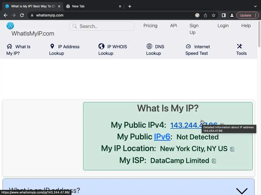Click the DNS globe icon
Viewport: 261px width, 195px height.
pyautogui.click(x=149, y=46)
